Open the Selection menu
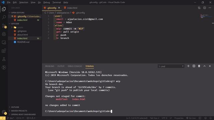 point(24,2)
